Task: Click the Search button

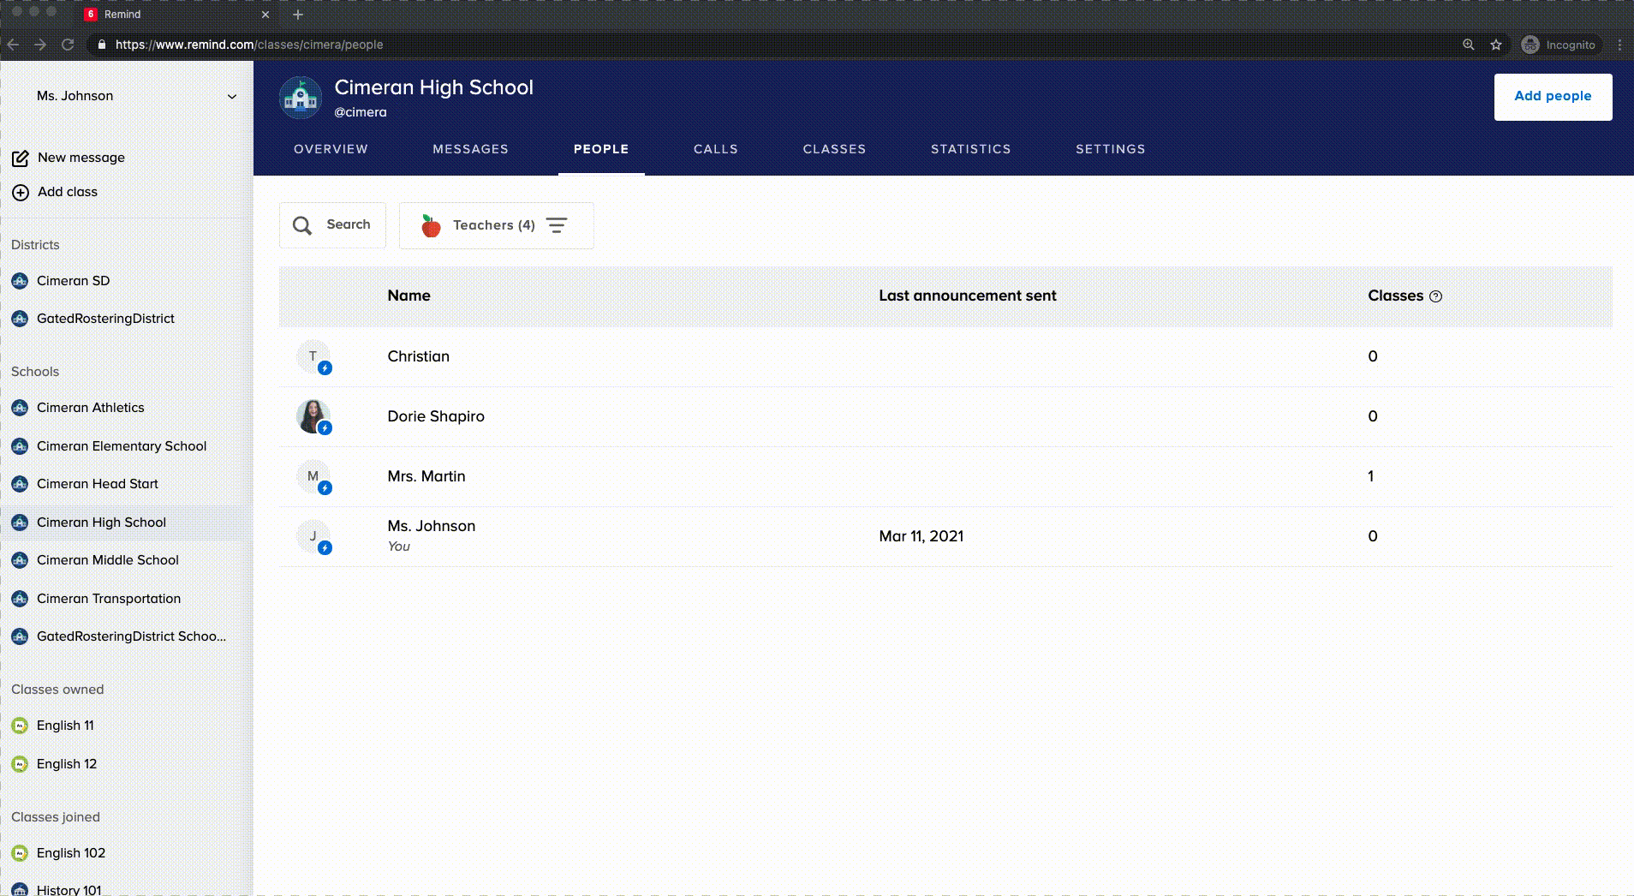Action: click(332, 224)
